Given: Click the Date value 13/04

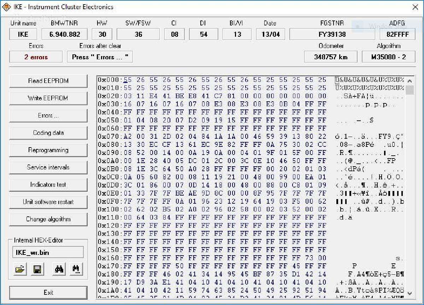Looking at the screenshot, I should tap(271, 34).
